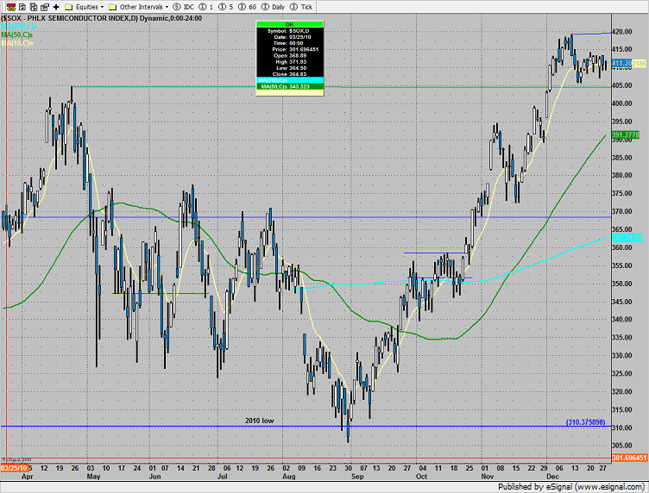Click the (310.375898) line value label

coord(585,422)
